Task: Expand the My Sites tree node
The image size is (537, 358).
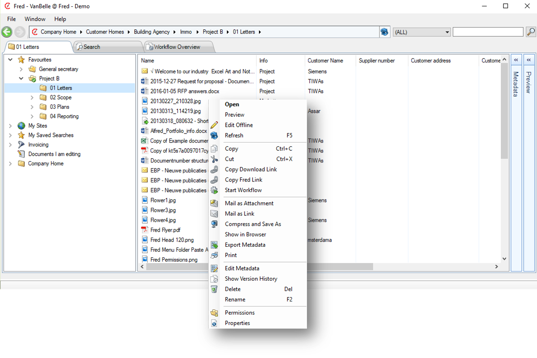Action: pyautogui.click(x=10, y=126)
